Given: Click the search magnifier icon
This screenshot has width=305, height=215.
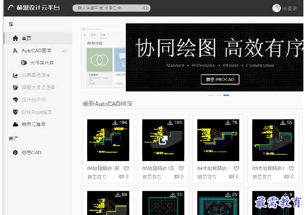Looking at the screenshot, I should click(146, 8).
